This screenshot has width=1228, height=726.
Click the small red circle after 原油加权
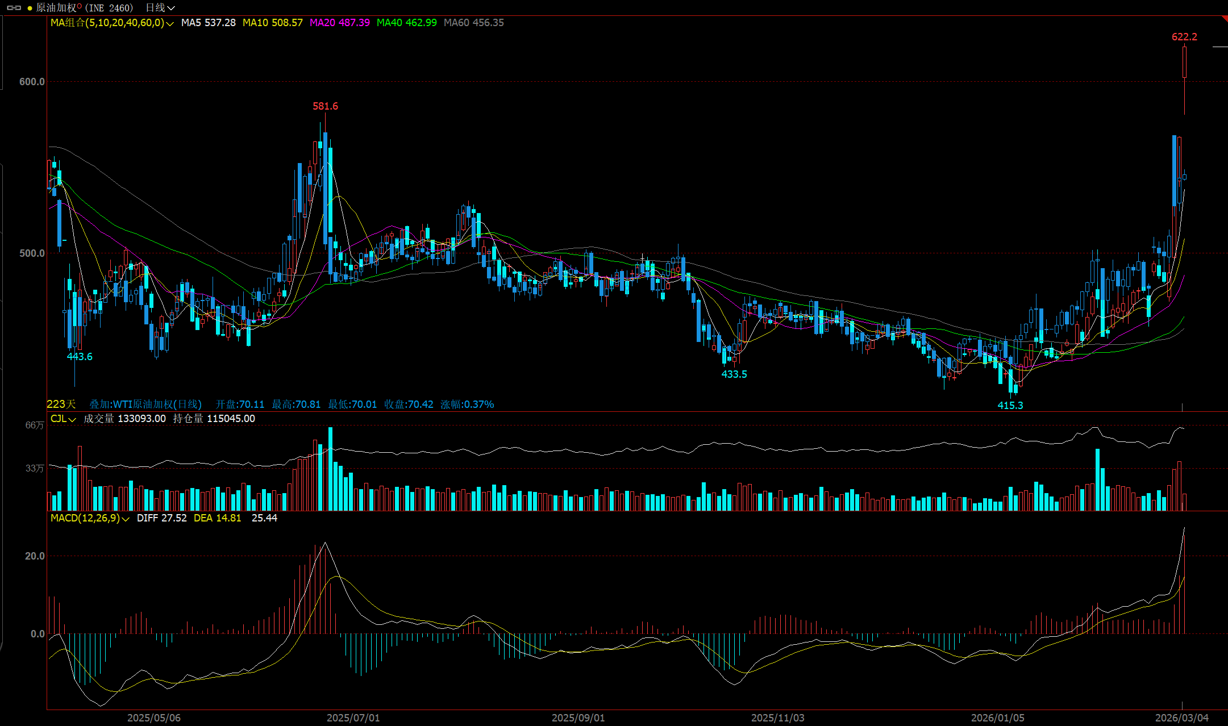[79, 5]
